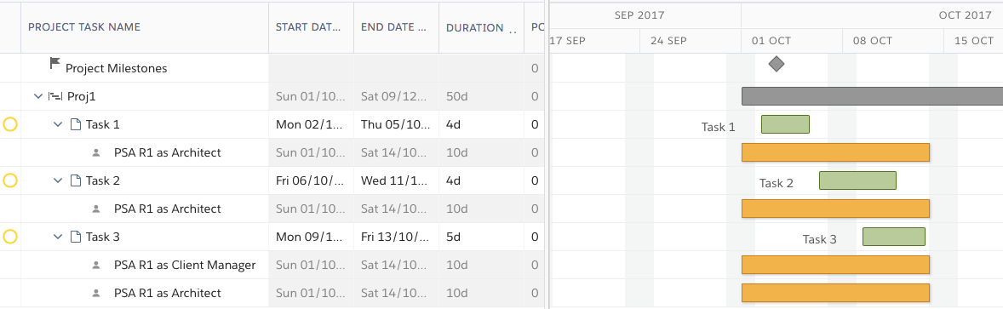Collapse the Proj1 row chevron

pyautogui.click(x=38, y=96)
